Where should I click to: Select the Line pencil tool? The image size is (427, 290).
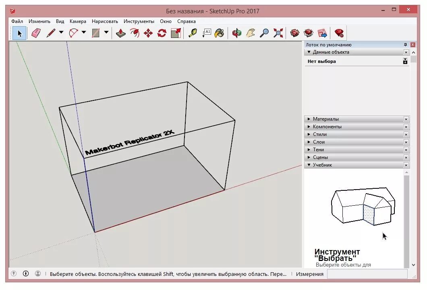(x=51, y=33)
